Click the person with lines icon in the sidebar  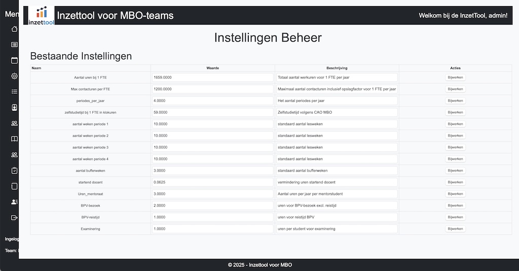coord(15,202)
